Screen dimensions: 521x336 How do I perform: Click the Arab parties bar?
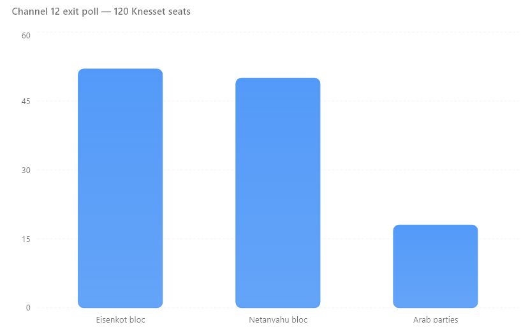coord(436,266)
